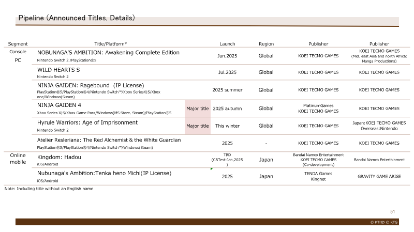Select the Kingdom: Hadou title
414x232 pixels.
59,157
